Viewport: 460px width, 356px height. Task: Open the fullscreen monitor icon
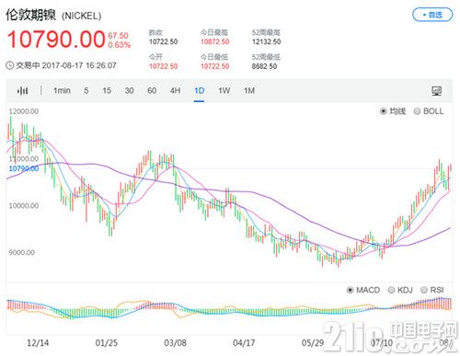pyautogui.click(x=436, y=91)
